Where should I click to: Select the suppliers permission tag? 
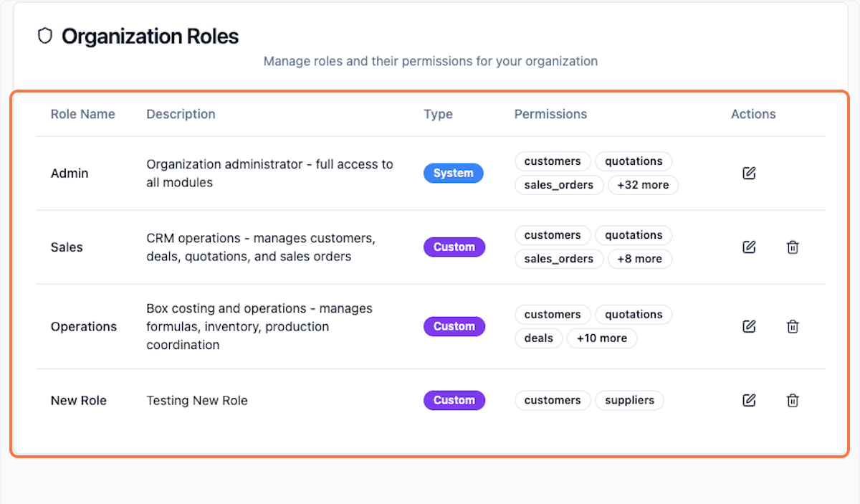(x=629, y=400)
